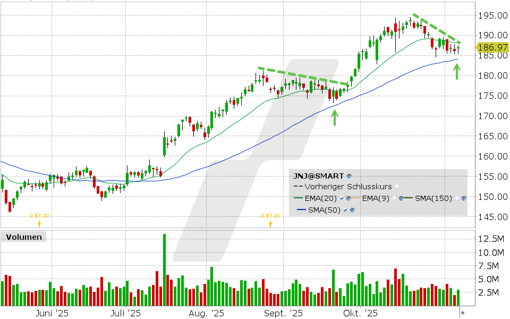Click the June dividend marker D $1.30
Image resolution: width=510 pixels, height=319 pixels.
click(x=39, y=216)
